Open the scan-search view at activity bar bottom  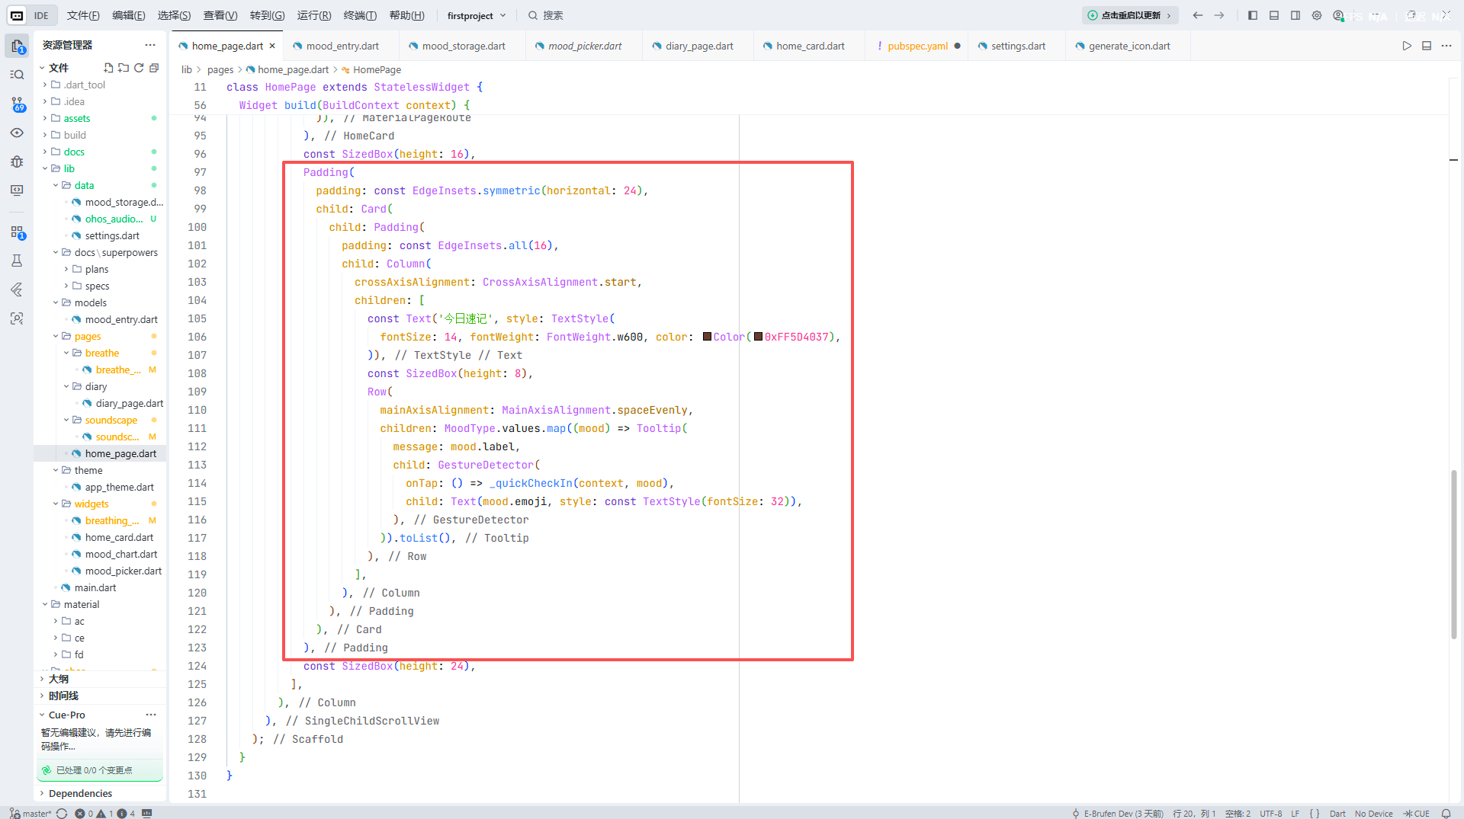pos(17,318)
